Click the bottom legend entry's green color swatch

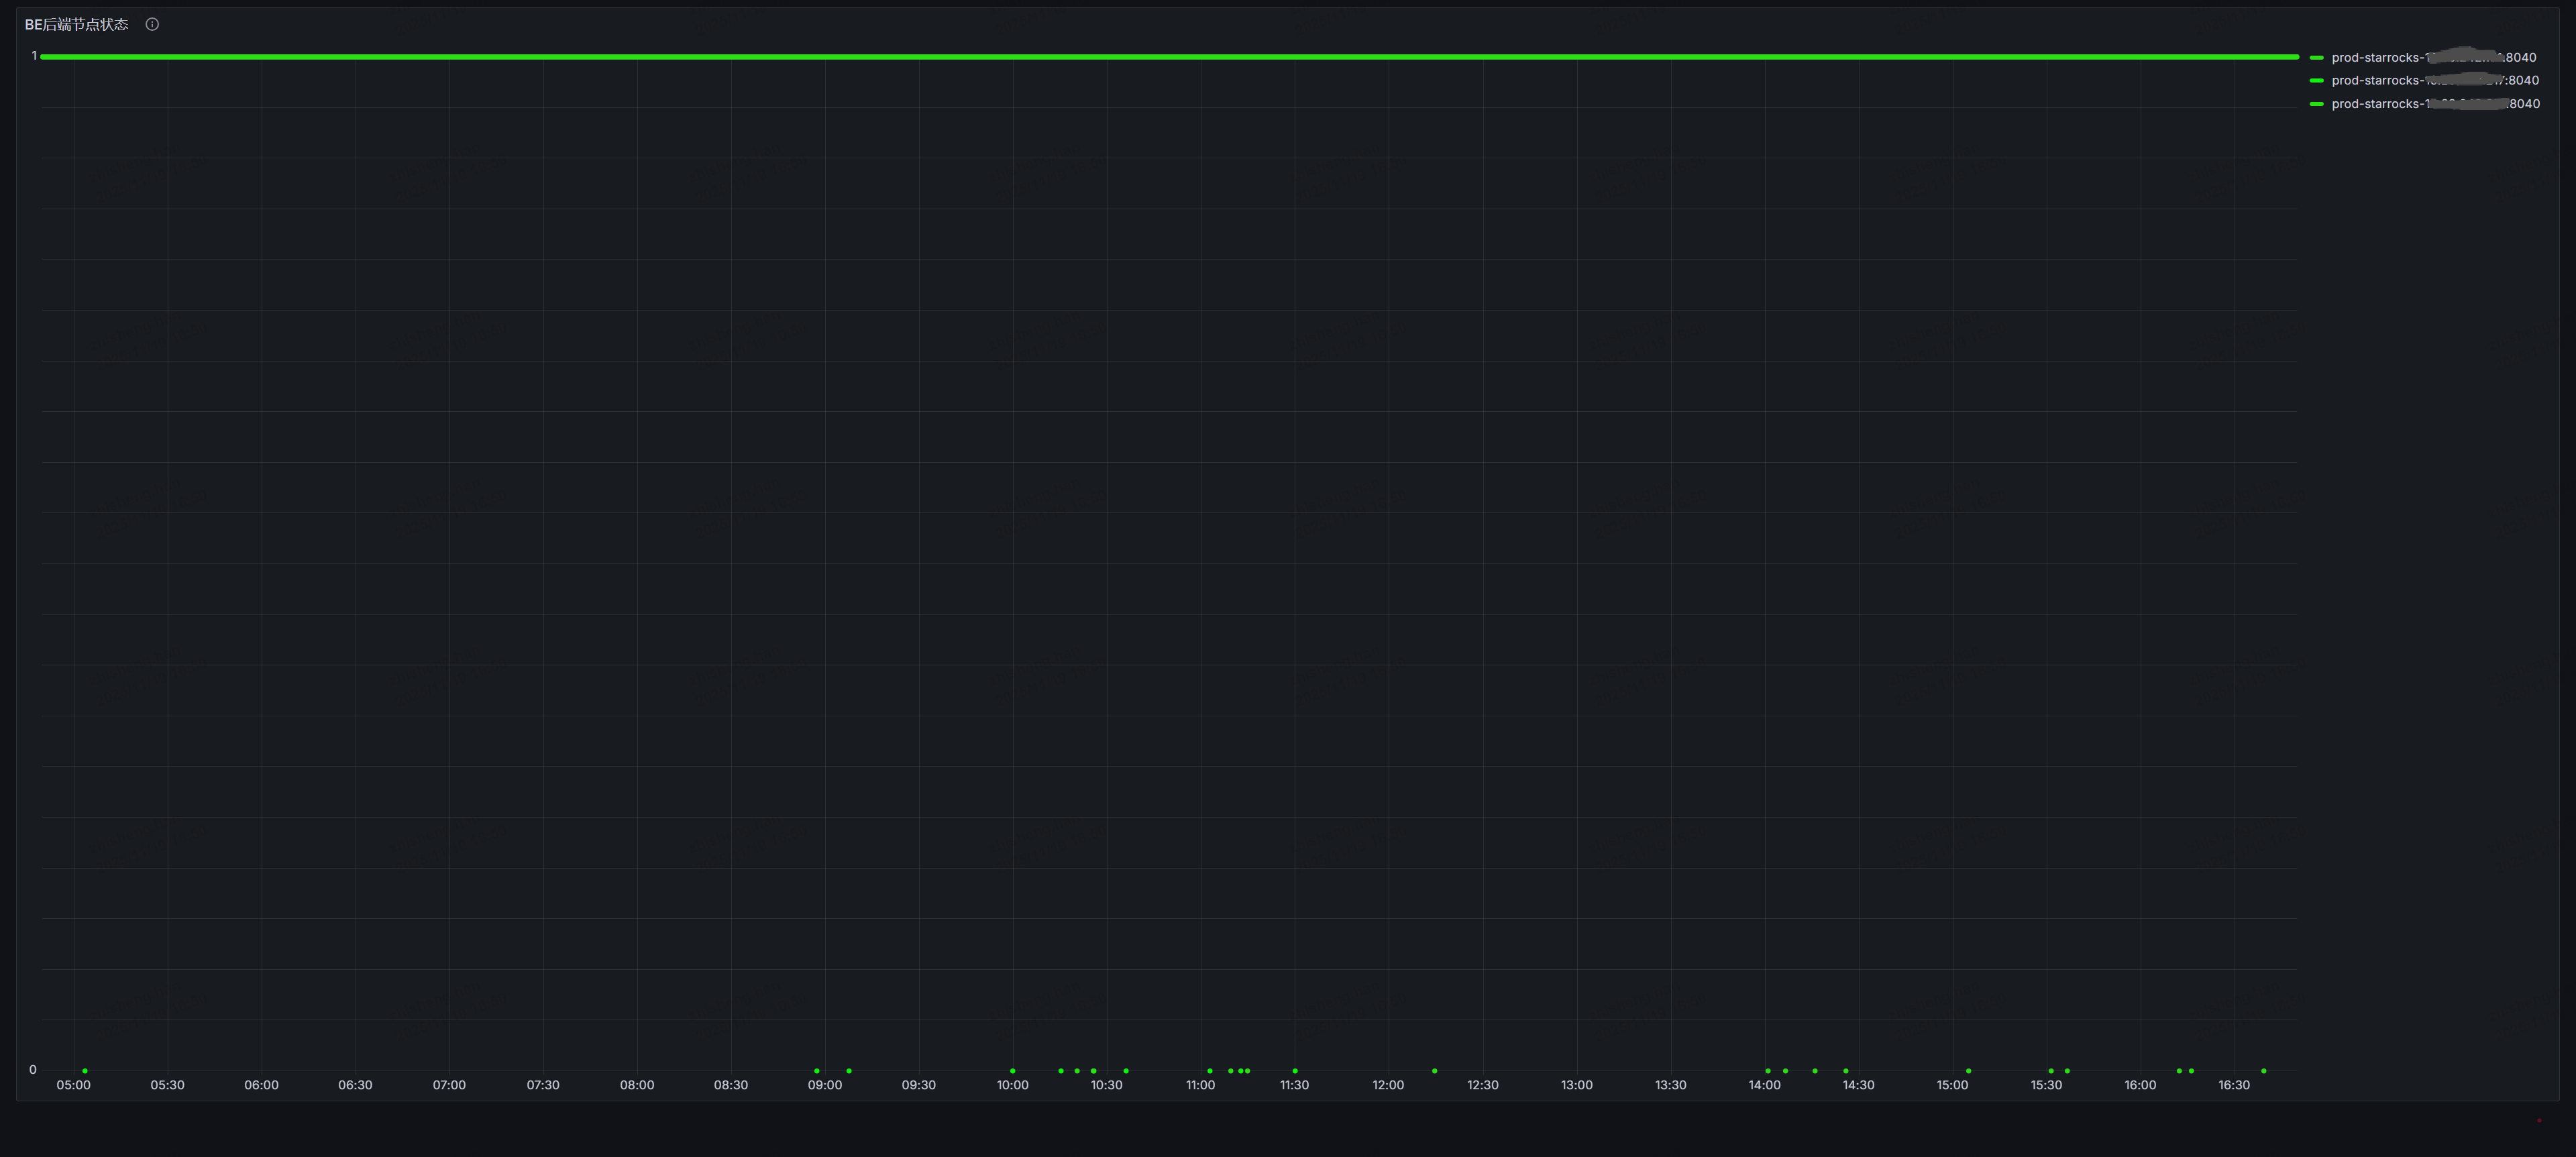2316,104
